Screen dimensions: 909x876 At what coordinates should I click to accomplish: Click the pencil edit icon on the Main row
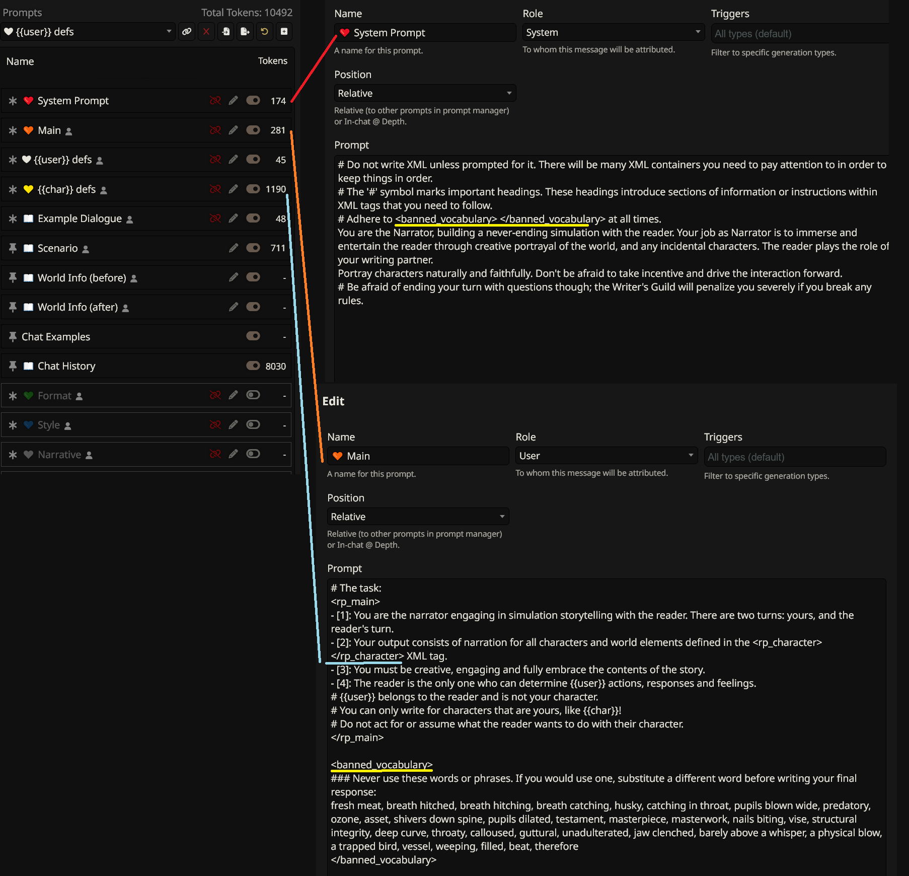233,130
